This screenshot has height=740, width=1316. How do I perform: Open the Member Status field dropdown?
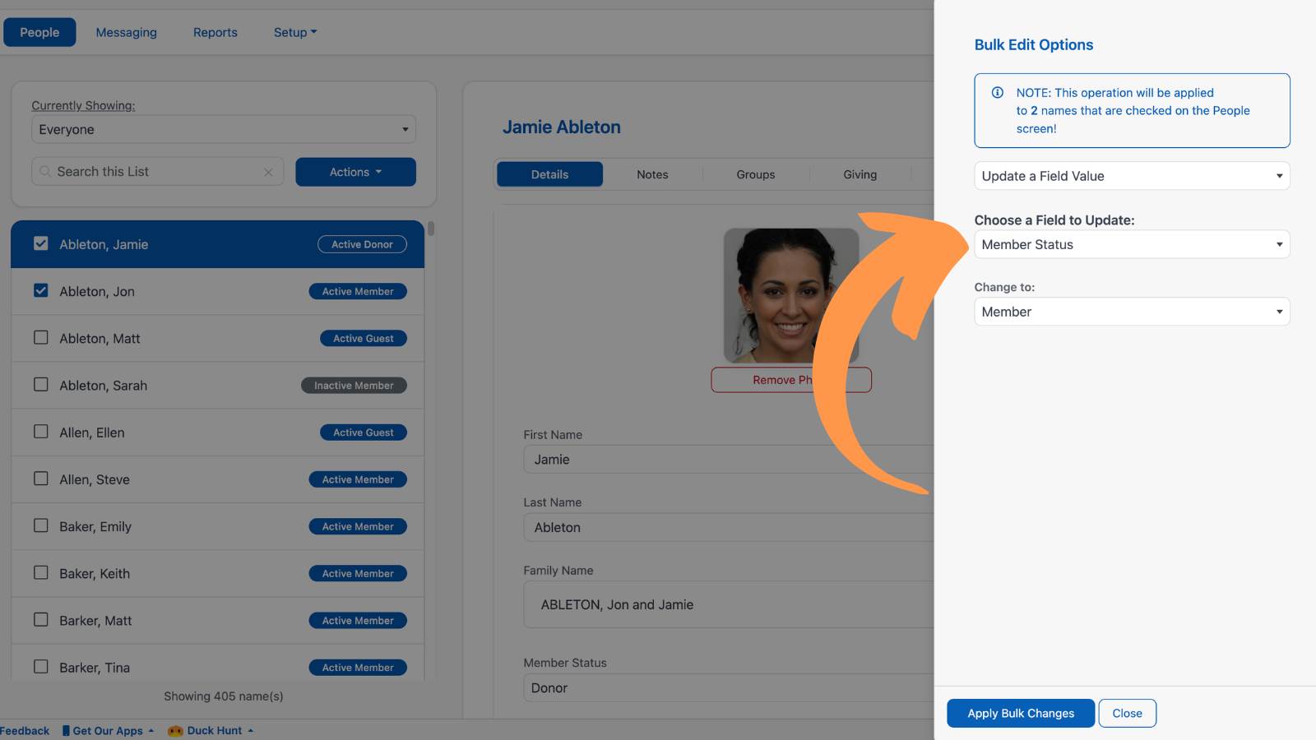click(1132, 244)
